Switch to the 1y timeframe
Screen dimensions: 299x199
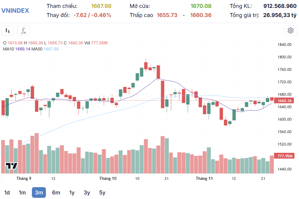(x=71, y=192)
